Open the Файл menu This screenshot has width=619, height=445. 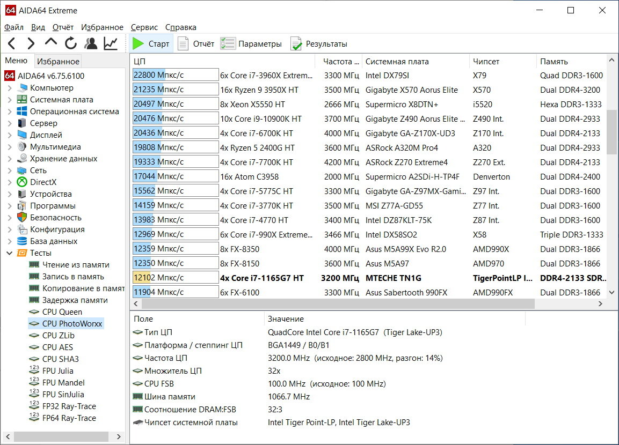pyautogui.click(x=14, y=27)
